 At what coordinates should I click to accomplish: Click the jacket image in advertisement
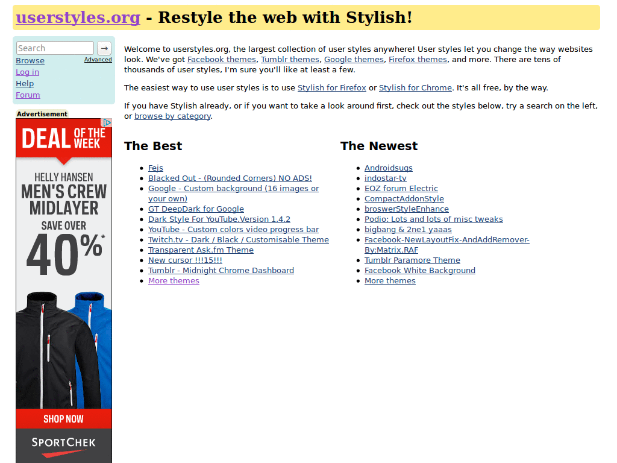64,350
